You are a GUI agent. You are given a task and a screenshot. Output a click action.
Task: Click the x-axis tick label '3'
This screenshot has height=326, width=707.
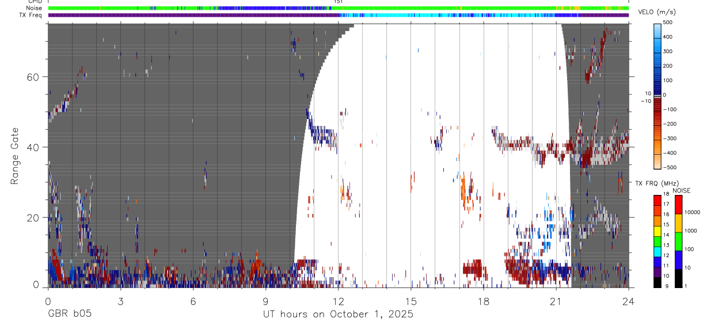tap(120, 301)
